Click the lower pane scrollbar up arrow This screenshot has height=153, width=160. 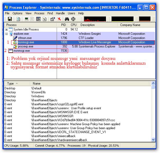[153, 83]
